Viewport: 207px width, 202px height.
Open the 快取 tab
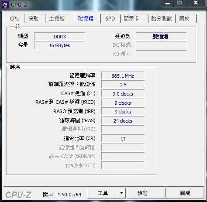click(x=33, y=19)
